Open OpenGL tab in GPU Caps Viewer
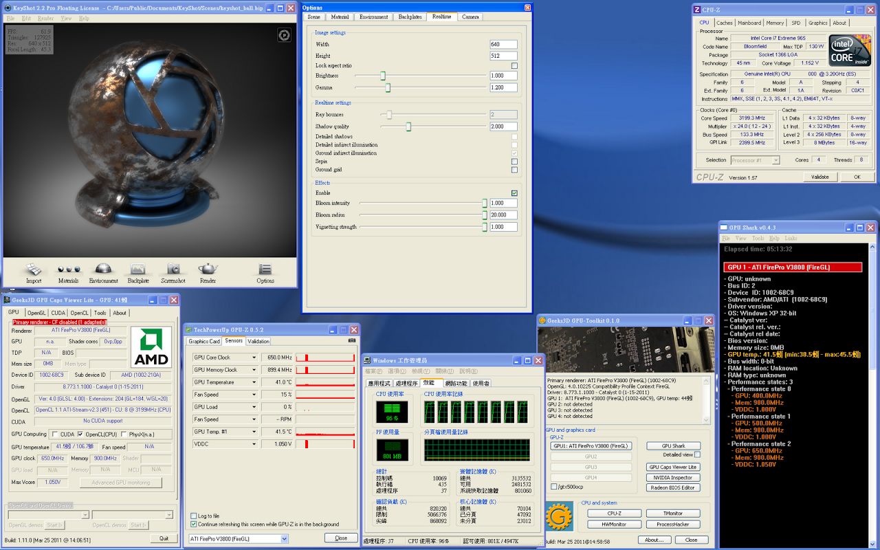 click(36, 313)
